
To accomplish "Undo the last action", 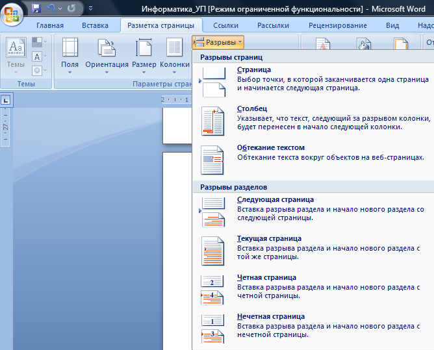I will click(51, 8).
